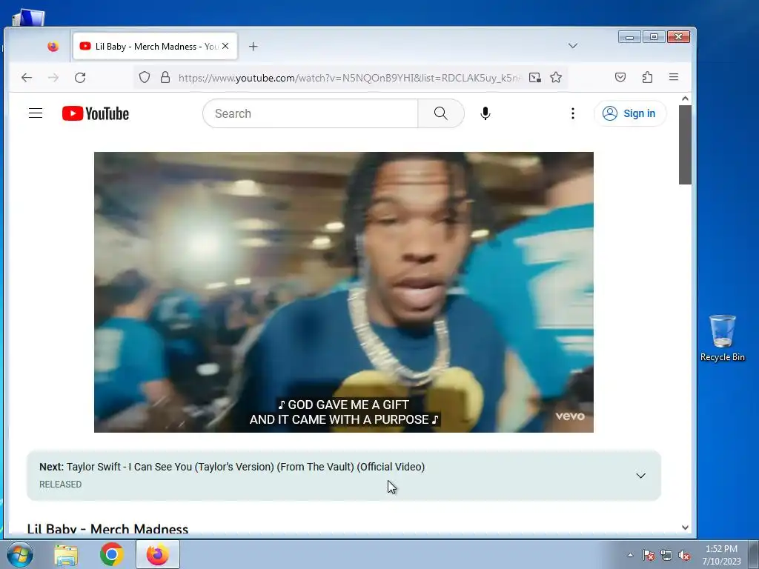This screenshot has width=759, height=569.
Task: Open the Windows Start menu
Action: pyautogui.click(x=19, y=554)
